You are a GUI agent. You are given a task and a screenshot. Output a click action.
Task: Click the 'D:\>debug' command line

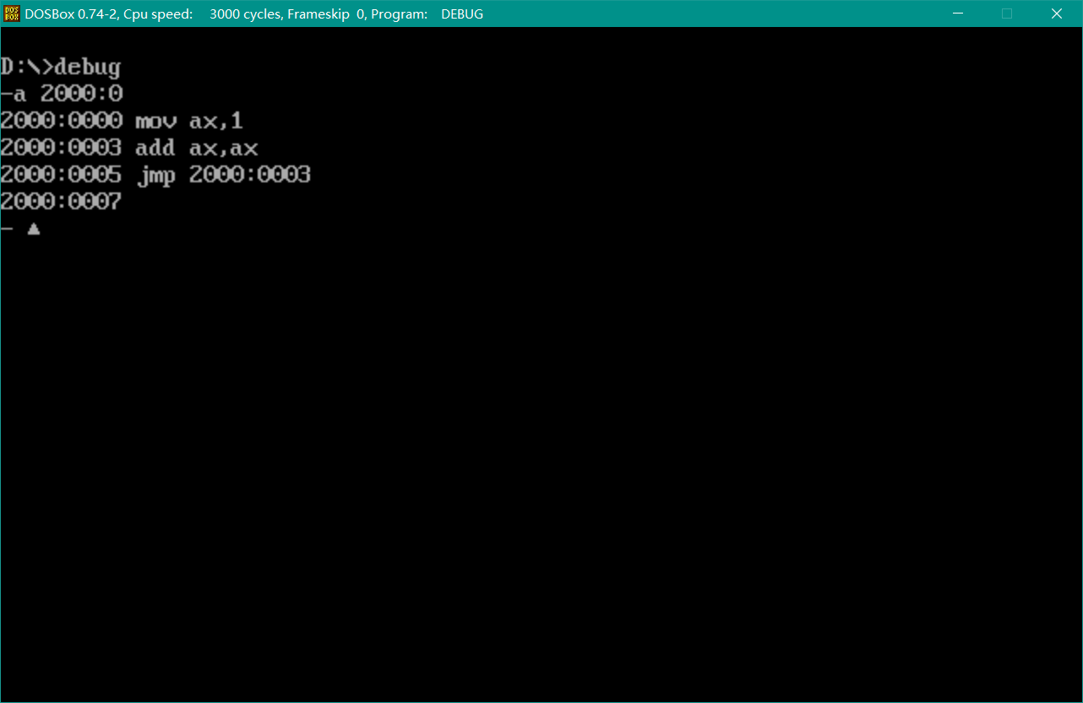[61, 68]
